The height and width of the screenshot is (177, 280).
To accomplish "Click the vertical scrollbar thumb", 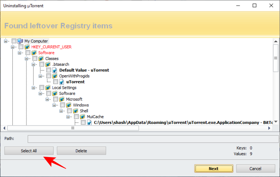I will pyautogui.click(x=276, y=58).
